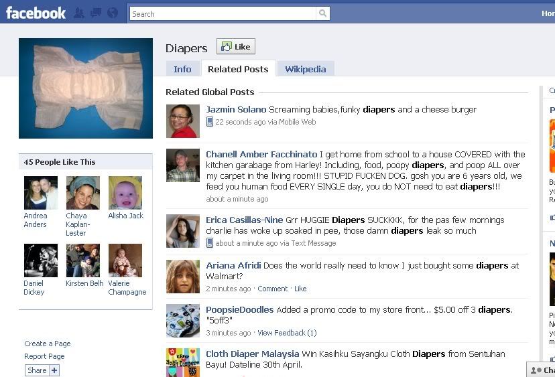Viewport: 555px width, 377px height.
Task: View Feedback on PoopsieDoodles post
Action: 287,333
